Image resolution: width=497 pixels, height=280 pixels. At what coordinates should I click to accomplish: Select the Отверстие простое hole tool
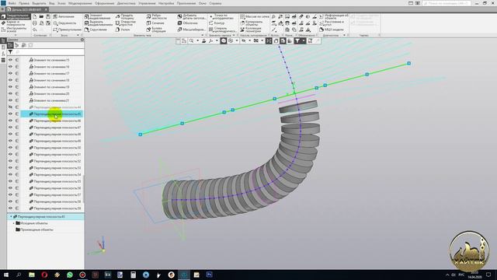coord(126,23)
